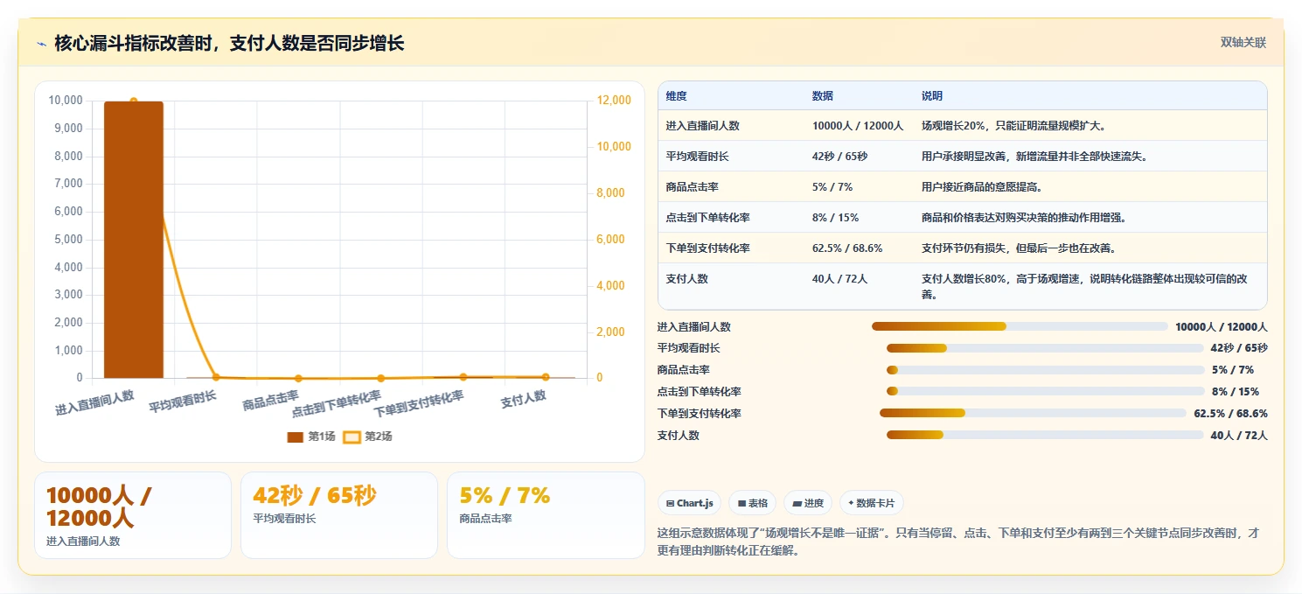The width and height of the screenshot is (1302, 594).
Task: Click the summary paragraph starting 这组示意数据
Action: click(957, 542)
